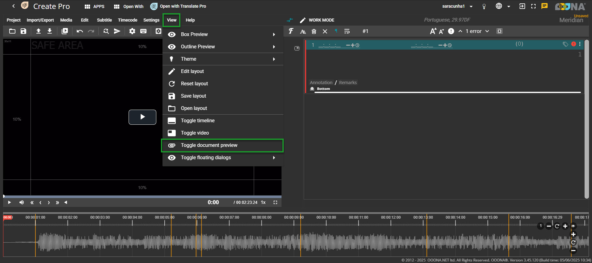This screenshot has width=592, height=263.
Task: Toggle timeline visibility from View menu
Action: (x=198, y=121)
